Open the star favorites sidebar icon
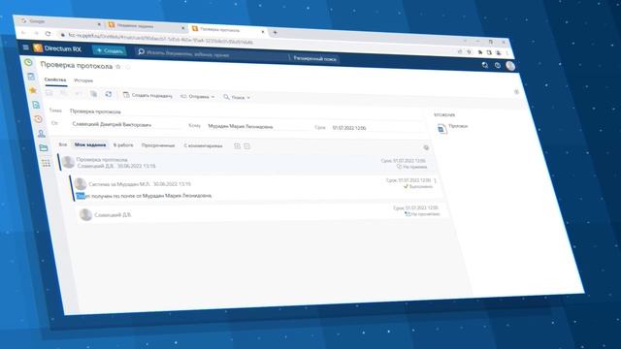This screenshot has width=621, height=349. click(33, 90)
